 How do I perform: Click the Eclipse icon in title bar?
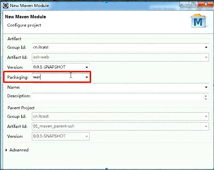(5, 6)
